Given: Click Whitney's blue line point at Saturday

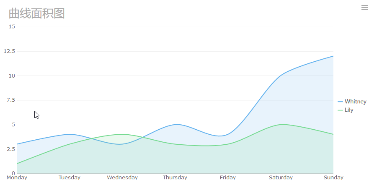Looking at the screenshot, I should point(281,75).
